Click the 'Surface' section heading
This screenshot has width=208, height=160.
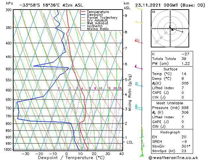tap(170, 69)
